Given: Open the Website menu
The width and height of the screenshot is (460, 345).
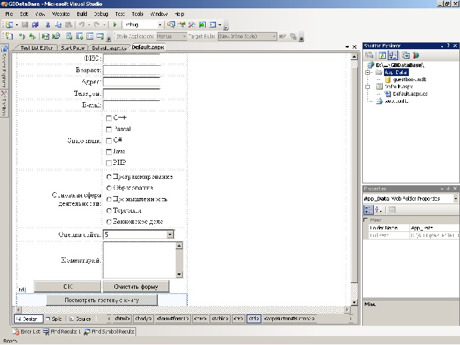Looking at the screenshot, I should (61, 14).
